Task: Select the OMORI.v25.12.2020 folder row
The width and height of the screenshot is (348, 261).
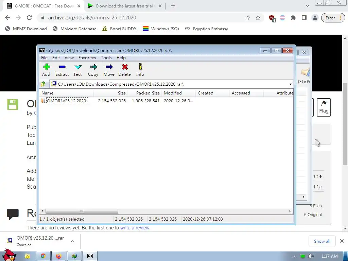Action: (66, 101)
